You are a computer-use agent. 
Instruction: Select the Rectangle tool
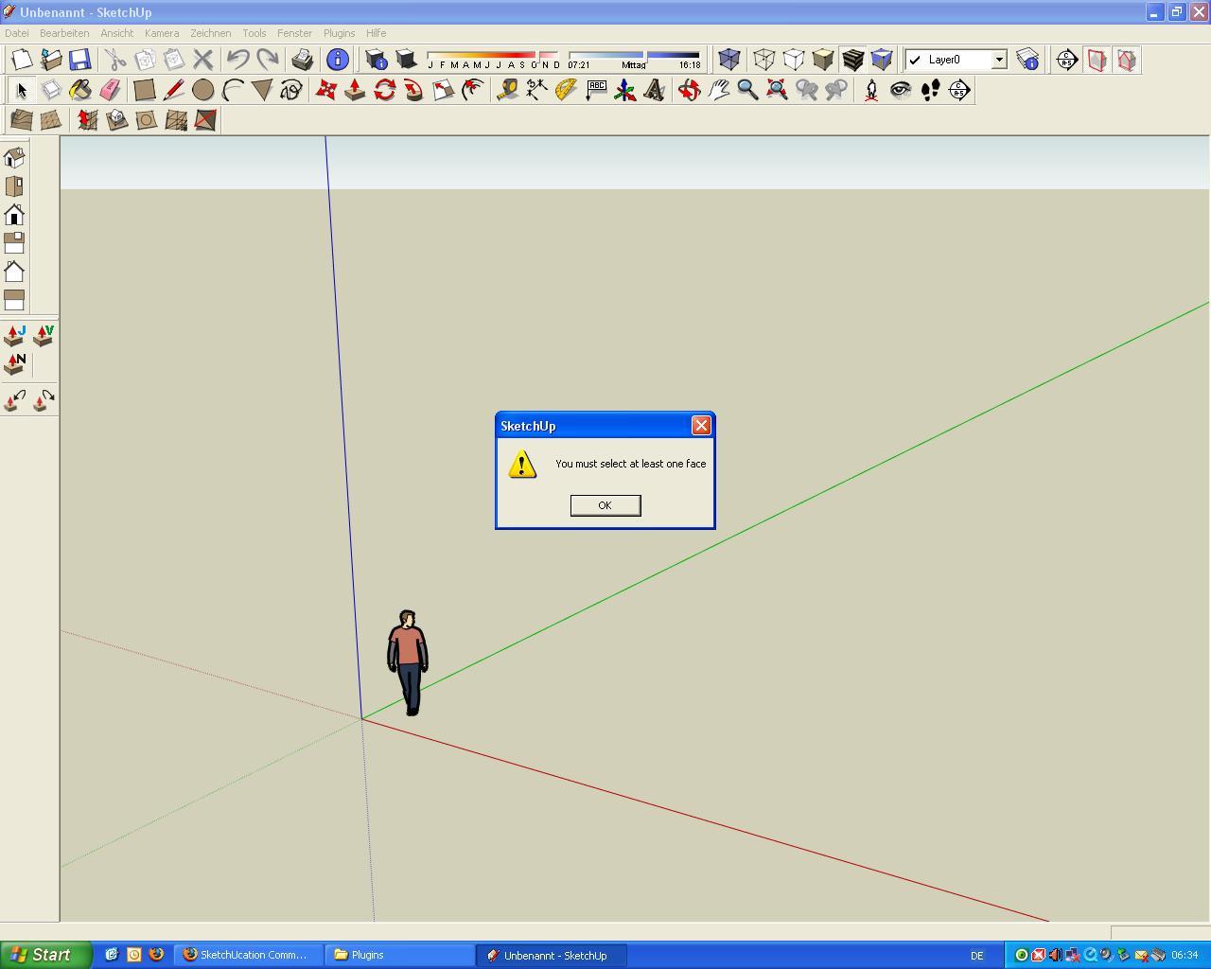coord(144,90)
